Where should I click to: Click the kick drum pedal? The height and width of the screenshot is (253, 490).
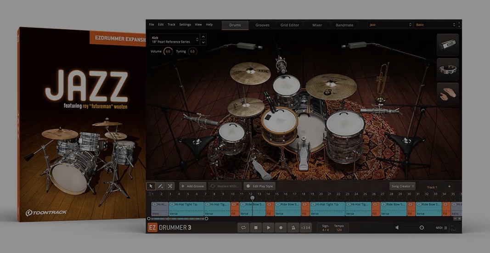click(x=304, y=156)
